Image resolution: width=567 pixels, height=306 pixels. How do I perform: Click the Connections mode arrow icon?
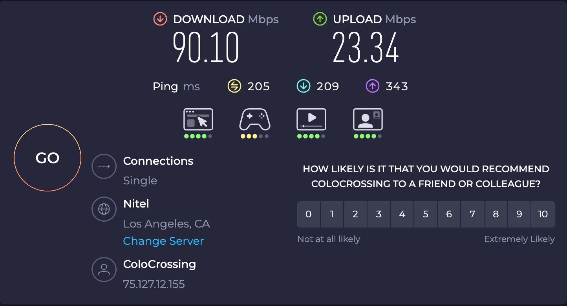click(104, 166)
